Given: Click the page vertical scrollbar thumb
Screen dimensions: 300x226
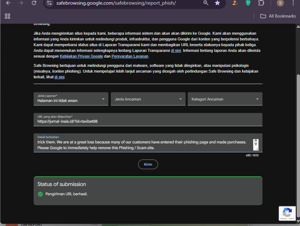Looking at the screenshot, I should point(298,146).
